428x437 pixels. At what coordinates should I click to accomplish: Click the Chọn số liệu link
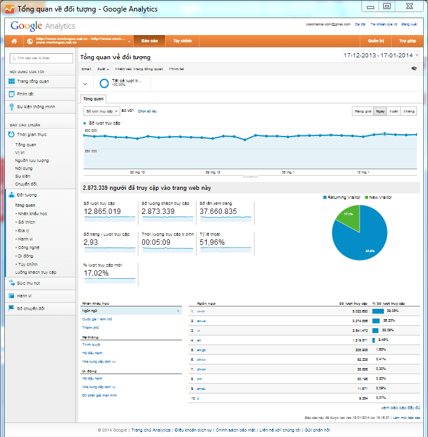(x=148, y=111)
